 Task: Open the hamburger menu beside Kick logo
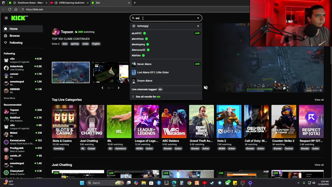[x=6, y=18]
